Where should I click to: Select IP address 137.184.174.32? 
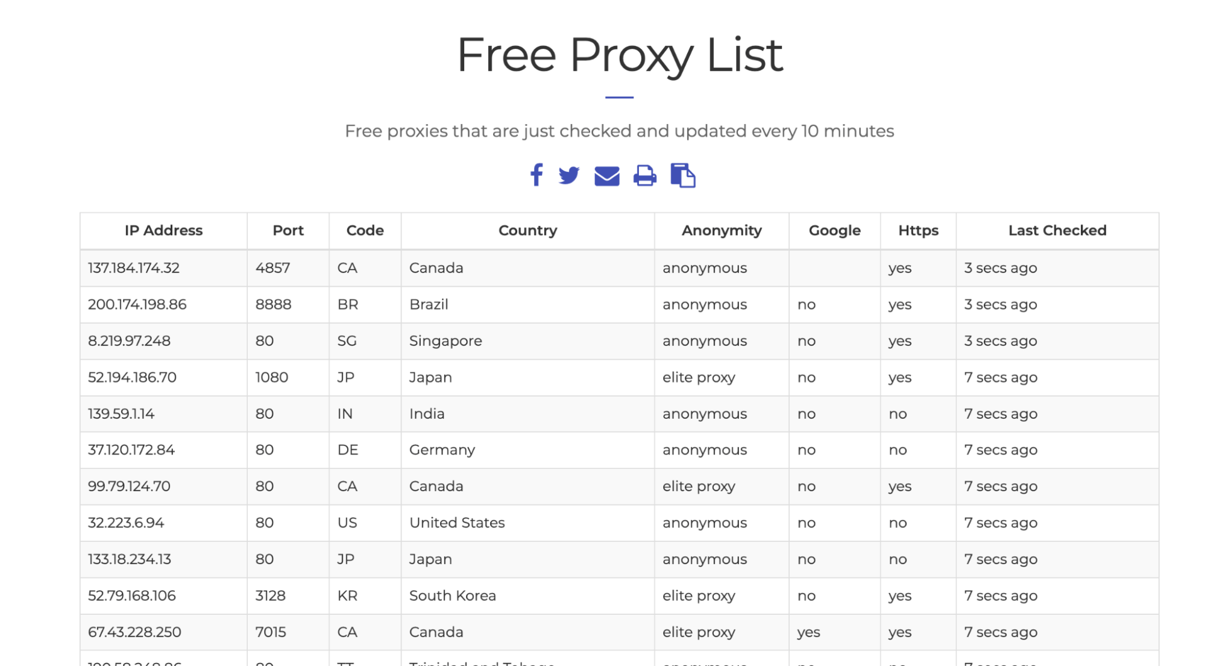[134, 268]
